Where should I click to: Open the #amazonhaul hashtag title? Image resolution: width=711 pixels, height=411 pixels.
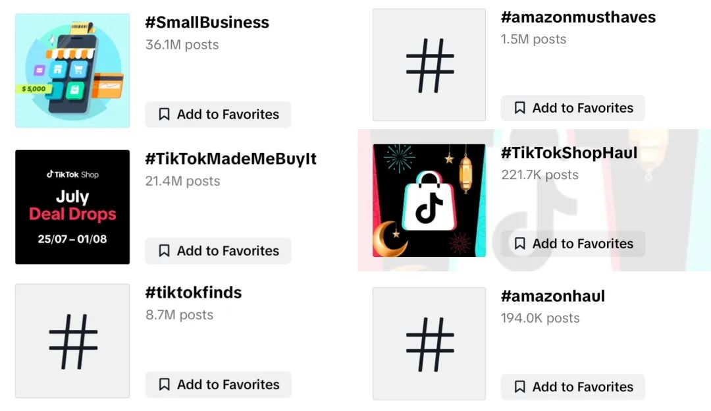(x=552, y=296)
